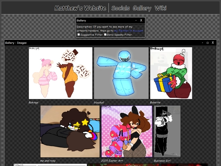Close the Gallery - Images window
The image size is (221, 166).
213,43
